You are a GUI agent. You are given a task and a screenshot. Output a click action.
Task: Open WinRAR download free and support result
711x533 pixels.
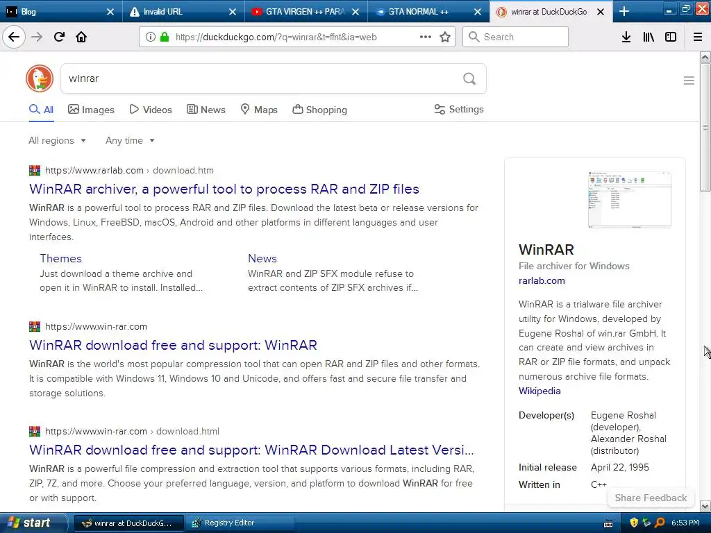(173, 346)
